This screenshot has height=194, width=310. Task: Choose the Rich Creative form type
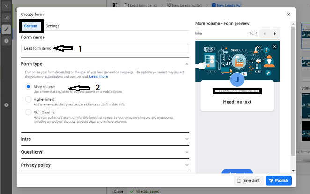pos(29,112)
